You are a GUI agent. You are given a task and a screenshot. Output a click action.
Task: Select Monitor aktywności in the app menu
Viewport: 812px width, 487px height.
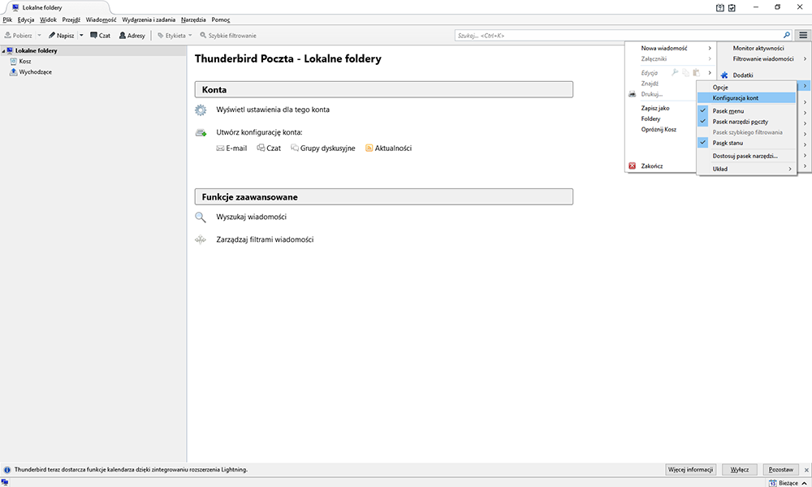(758, 48)
